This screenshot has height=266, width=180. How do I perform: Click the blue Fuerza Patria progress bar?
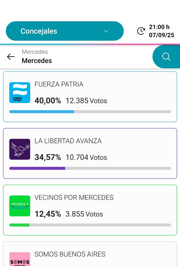(x=42, y=112)
